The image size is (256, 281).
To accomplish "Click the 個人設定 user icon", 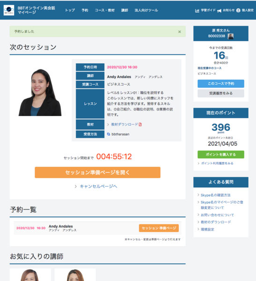I will [238, 10].
